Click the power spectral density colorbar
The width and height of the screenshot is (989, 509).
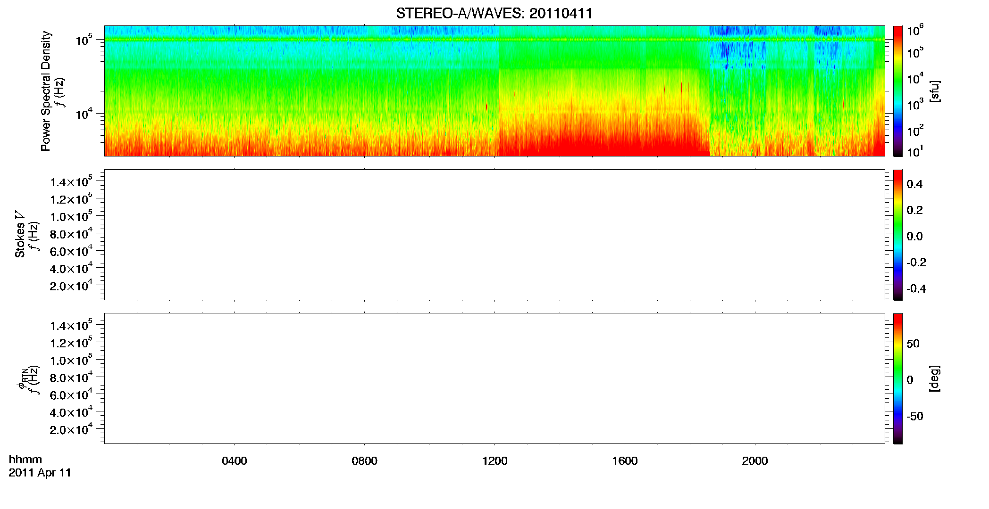(x=898, y=91)
